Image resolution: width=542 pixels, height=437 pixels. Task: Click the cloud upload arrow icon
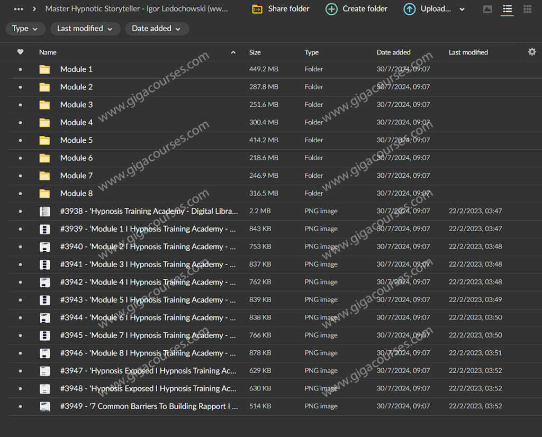point(409,9)
